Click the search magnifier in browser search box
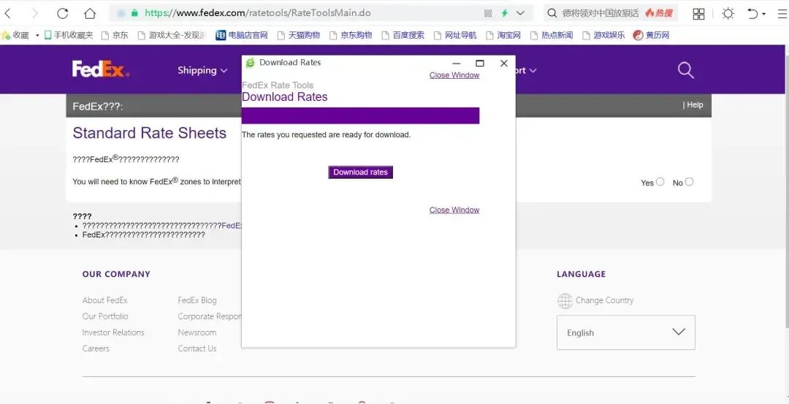The height and width of the screenshot is (404, 789). 552,13
